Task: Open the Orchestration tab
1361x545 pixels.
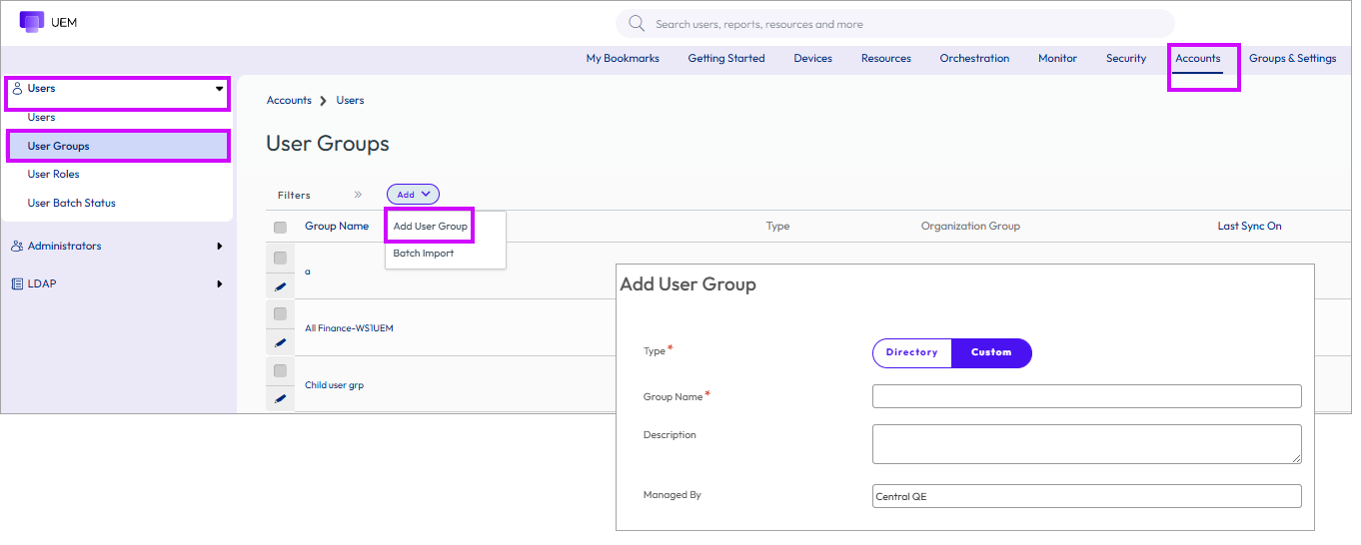Action: [x=974, y=58]
